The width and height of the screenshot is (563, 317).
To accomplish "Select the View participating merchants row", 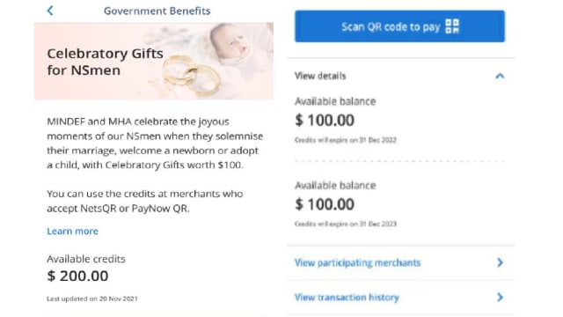I will (x=400, y=262).
